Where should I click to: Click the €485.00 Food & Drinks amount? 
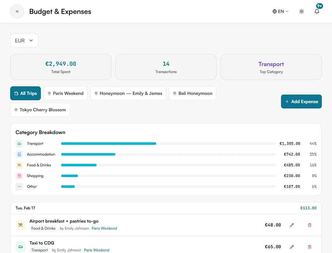(292, 165)
